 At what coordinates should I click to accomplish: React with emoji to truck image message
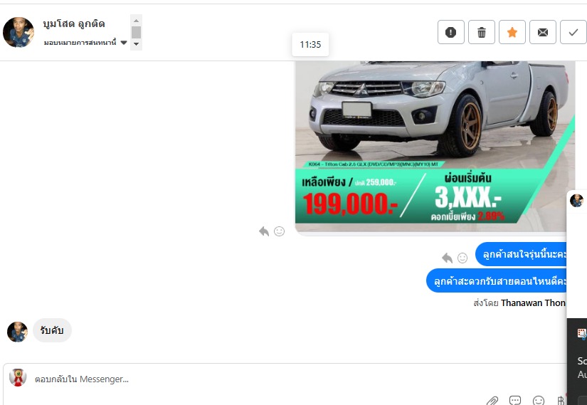[x=280, y=231]
